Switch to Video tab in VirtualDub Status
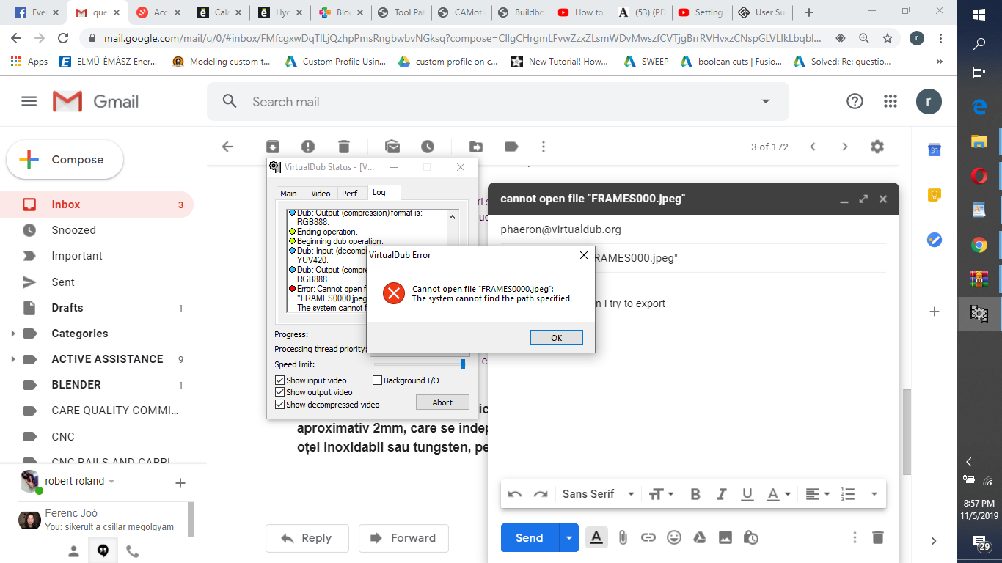The height and width of the screenshot is (563, 1002). [321, 194]
